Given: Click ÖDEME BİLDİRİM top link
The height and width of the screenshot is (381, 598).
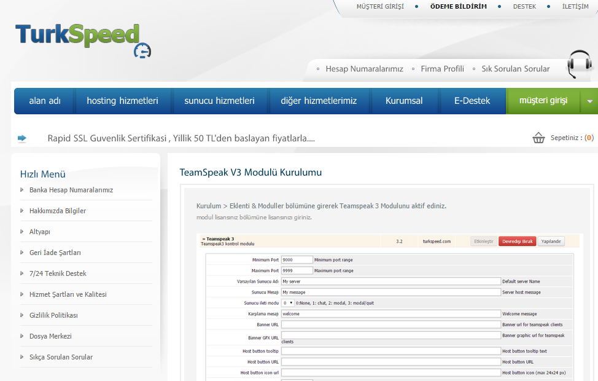Looking at the screenshot, I should click(x=459, y=7).
